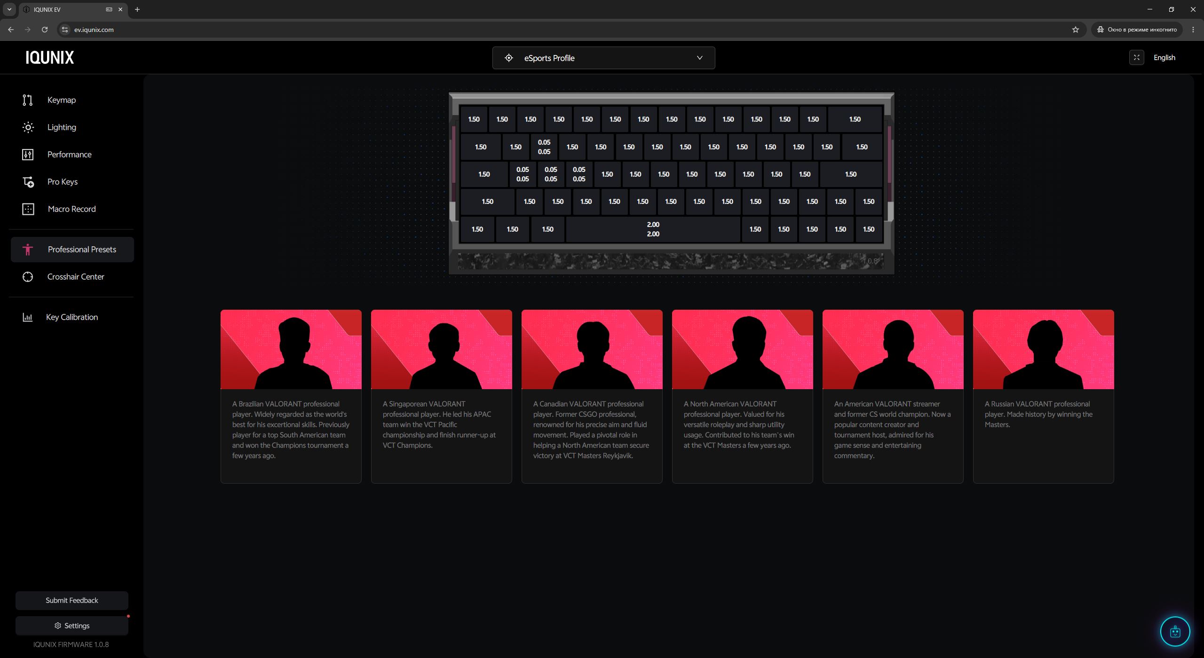Image resolution: width=1204 pixels, height=658 pixels.
Task: Click the IQUNIX FIRMWARE 1.0.8 text
Action: (71, 644)
